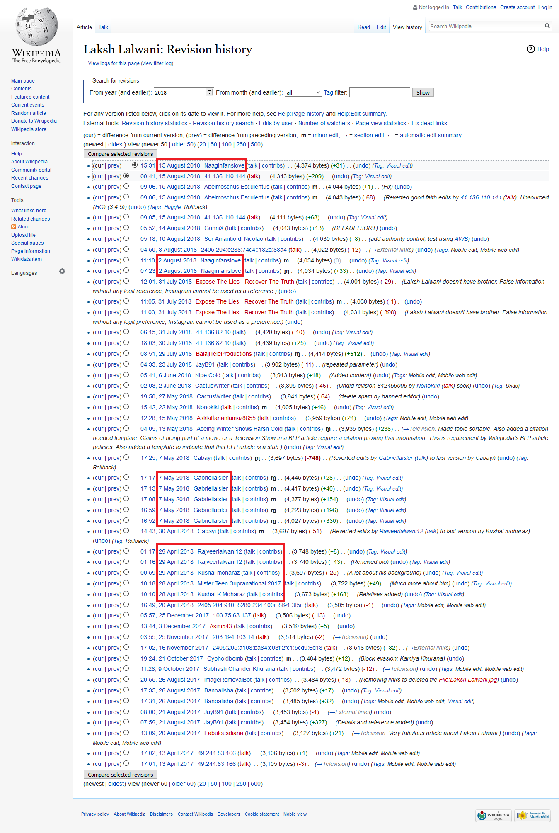559x833 pixels.
Task: Click the From year input field
Action: click(180, 92)
